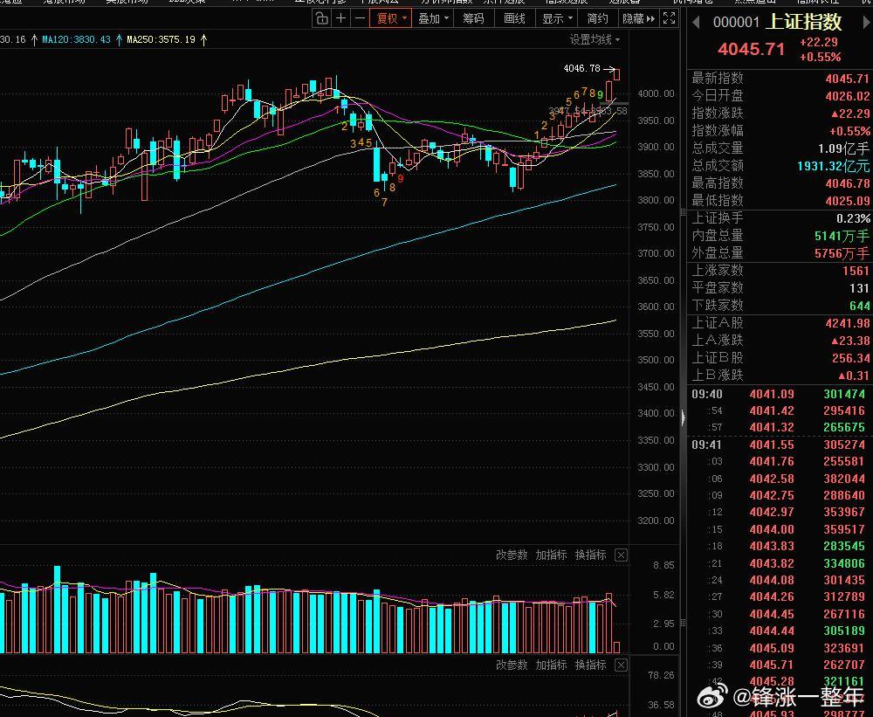Click 隐藏 to hide the side panel
873x717 pixels.
click(639, 18)
